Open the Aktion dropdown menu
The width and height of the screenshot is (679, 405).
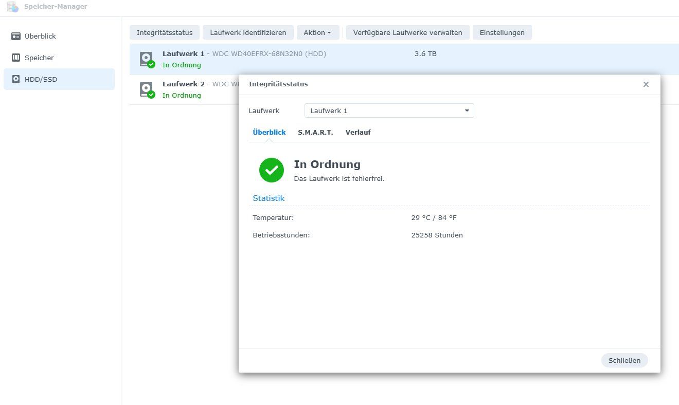click(x=318, y=32)
